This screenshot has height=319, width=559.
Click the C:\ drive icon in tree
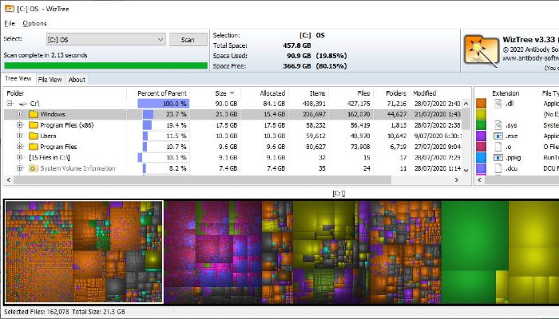click(23, 104)
